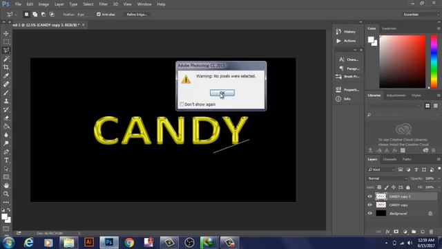
Task: Select the Horizontal Type tool
Action: [6, 160]
